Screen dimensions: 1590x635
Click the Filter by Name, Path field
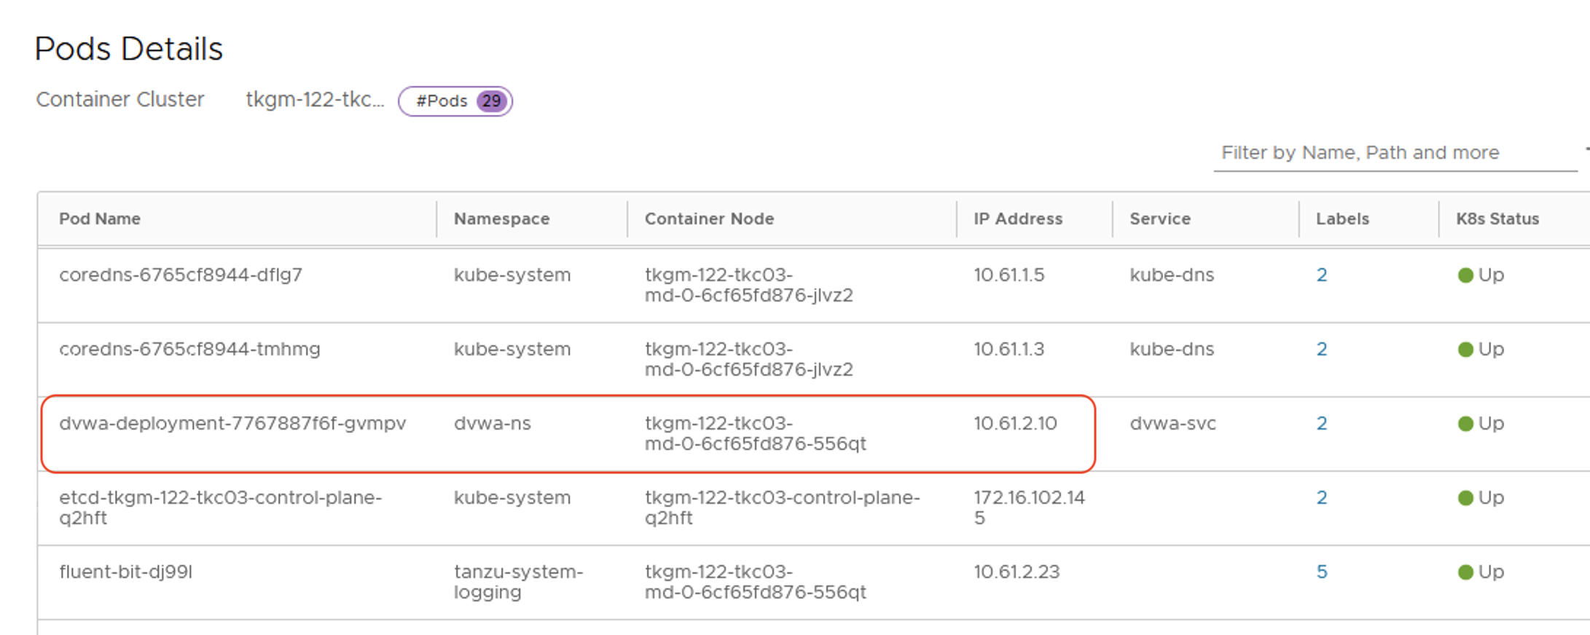tap(1395, 153)
